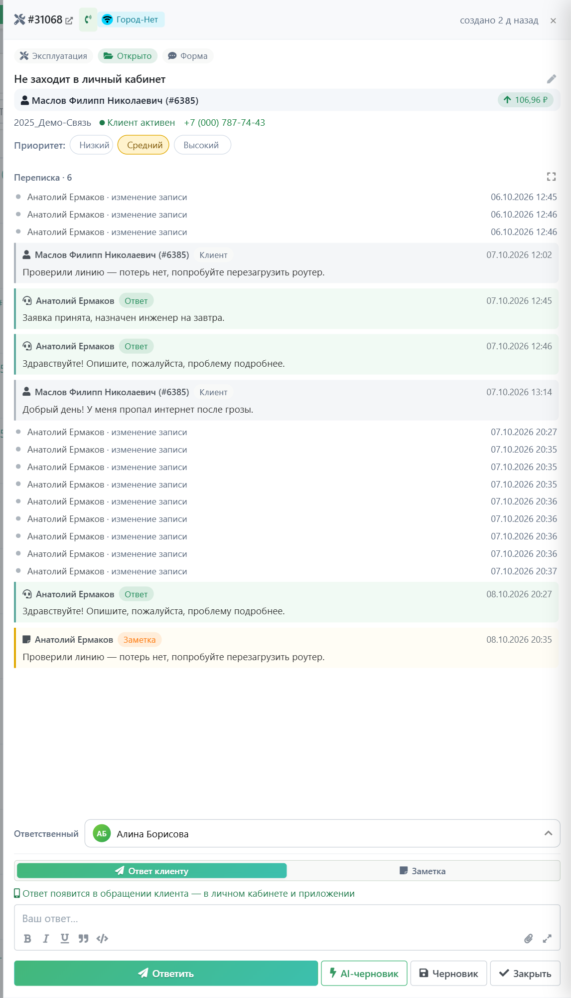
Task: Open the Город-Нет provider tag
Action: pyautogui.click(x=131, y=19)
